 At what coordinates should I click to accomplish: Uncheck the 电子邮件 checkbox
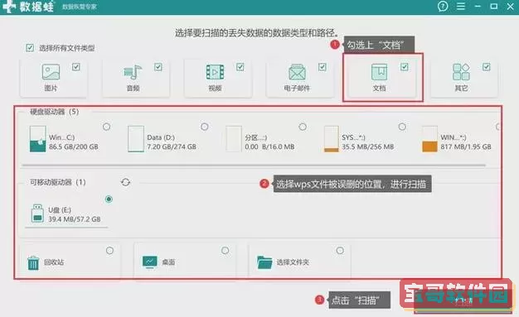click(x=323, y=67)
